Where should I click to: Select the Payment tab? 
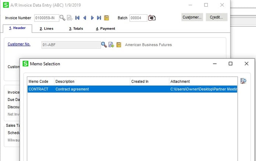(x=105, y=28)
